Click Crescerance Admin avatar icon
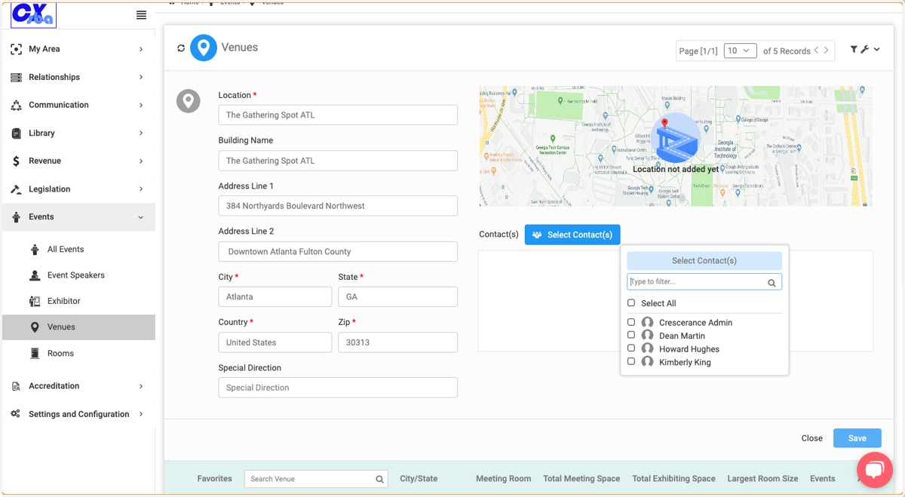 click(x=647, y=322)
